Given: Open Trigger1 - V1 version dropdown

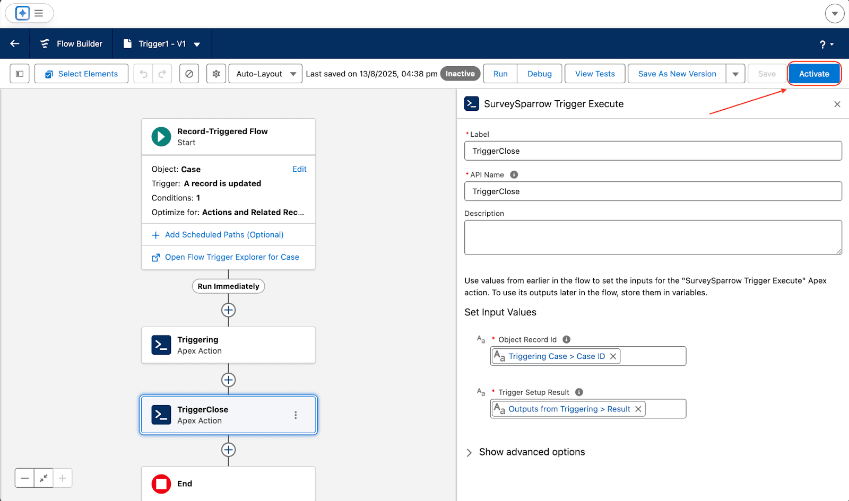Looking at the screenshot, I should [x=197, y=44].
